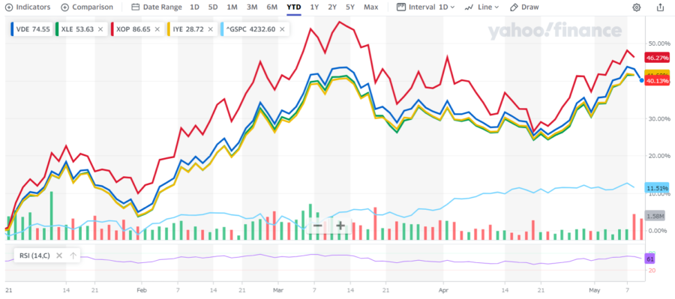Select the 1D range

[194, 7]
